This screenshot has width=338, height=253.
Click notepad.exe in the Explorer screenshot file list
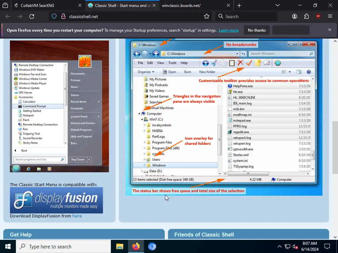coord(242,121)
